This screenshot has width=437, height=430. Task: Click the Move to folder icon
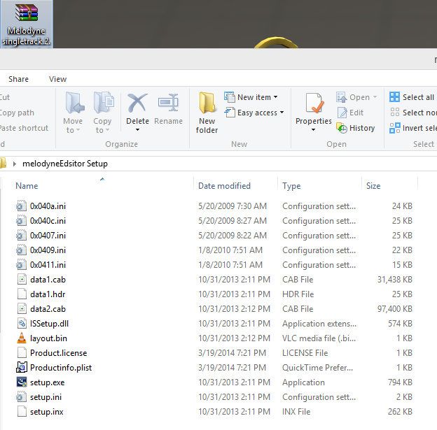pos(75,103)
